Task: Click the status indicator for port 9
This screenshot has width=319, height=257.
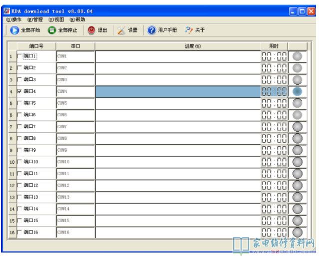Action: 297,150
